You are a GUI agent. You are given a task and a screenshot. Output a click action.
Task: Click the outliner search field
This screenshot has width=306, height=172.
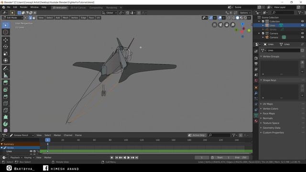(283, 13)
